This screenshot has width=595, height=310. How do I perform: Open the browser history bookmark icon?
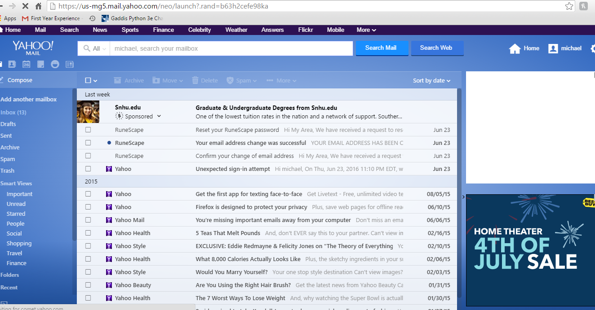coord(92,18)
